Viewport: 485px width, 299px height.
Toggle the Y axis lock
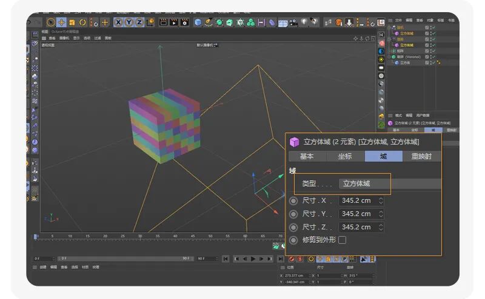click(x=129, y=22)
